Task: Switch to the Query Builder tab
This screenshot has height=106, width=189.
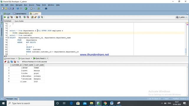Action: (x=19, y=21)
